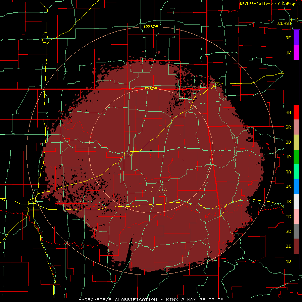This screenshot has width=302, height=302.
Task: Click the "HYDROMETEOR CLASSIFICATION" caption text
Action: tap(118, 300)
